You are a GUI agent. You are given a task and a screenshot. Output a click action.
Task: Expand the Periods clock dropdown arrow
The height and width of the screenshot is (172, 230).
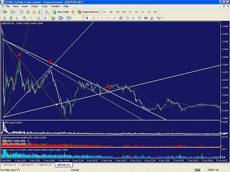63,18
